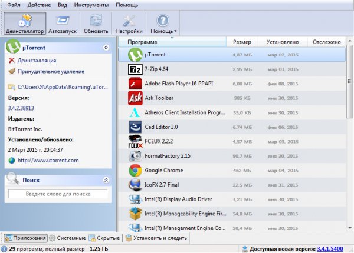Viewport: 354px width, 253px height.
Task: Open the Установить и следить tab
Action: point(156,238)
